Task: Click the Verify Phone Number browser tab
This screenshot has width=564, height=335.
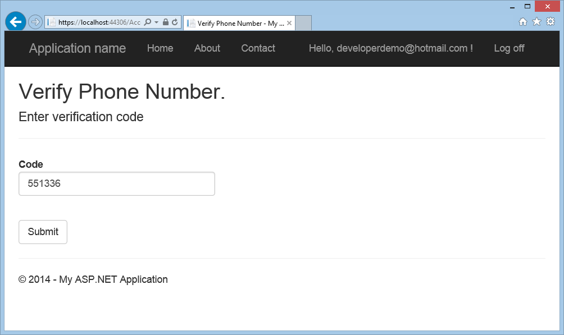Action: (236, 23)
